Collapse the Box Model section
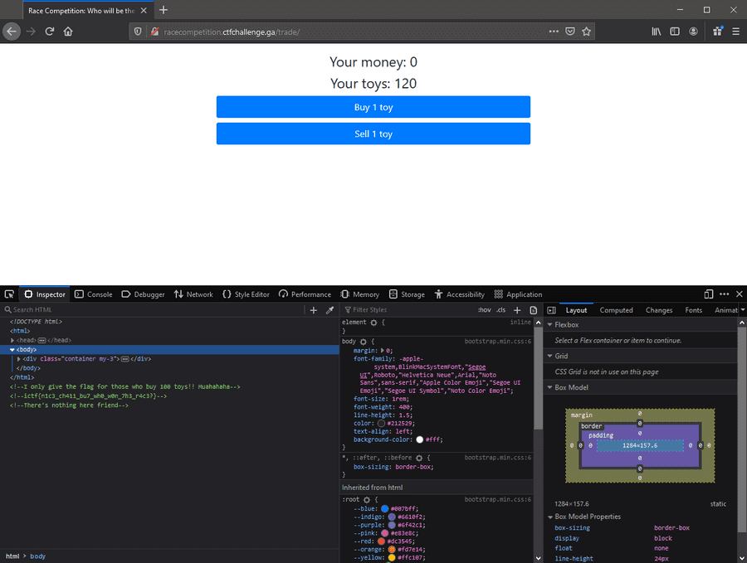The width and height of the screenshot is (747, 563). point(549,387)
